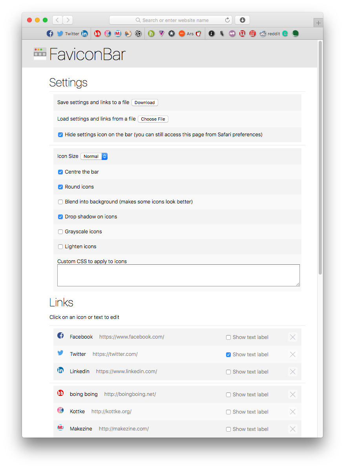Viewport: 345px width, 469px height.
Task: Edit the 'http://makezine.com/' URL text
Action: tap(124, 429)
